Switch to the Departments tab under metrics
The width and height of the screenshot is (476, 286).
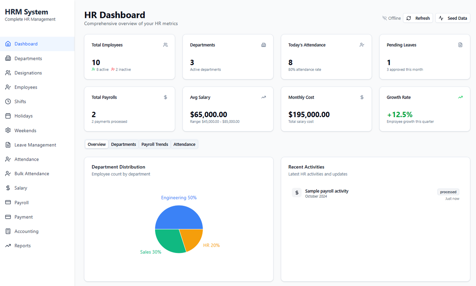[123, 144]
